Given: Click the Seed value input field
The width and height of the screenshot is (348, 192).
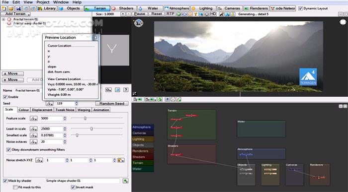Looking at the screenshot, I should [66, 103].
